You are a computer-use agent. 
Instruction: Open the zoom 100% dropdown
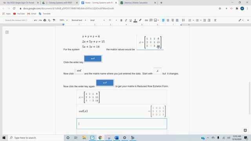(x=64, y=20)
